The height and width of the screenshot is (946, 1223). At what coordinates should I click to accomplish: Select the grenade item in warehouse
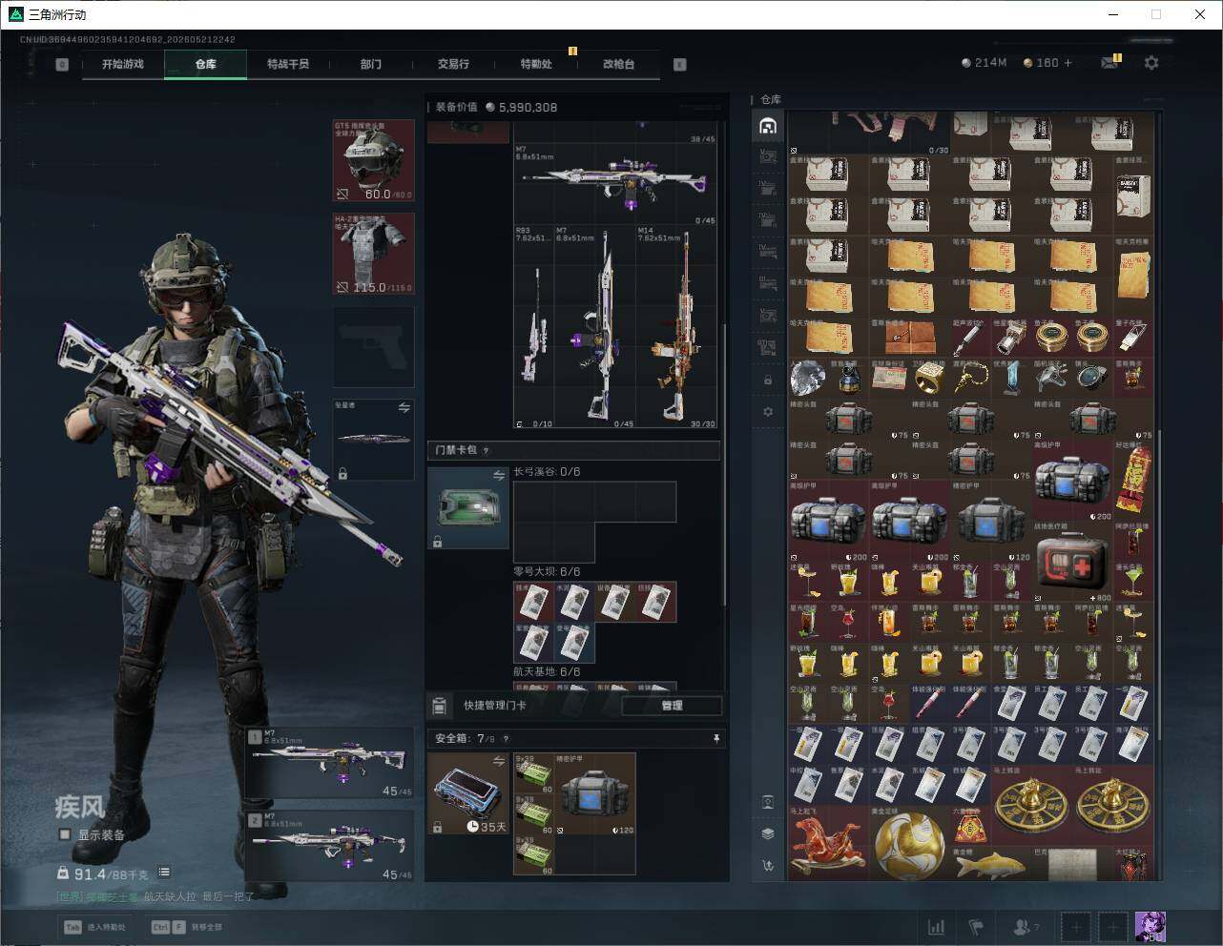(848, 379)
